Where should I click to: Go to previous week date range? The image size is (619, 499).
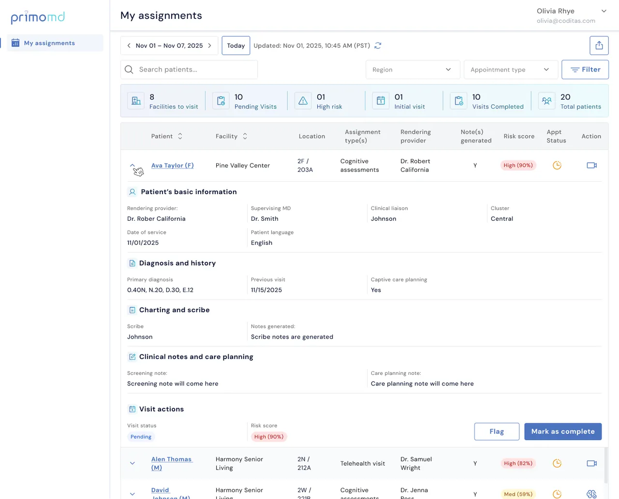pos(129,45)
